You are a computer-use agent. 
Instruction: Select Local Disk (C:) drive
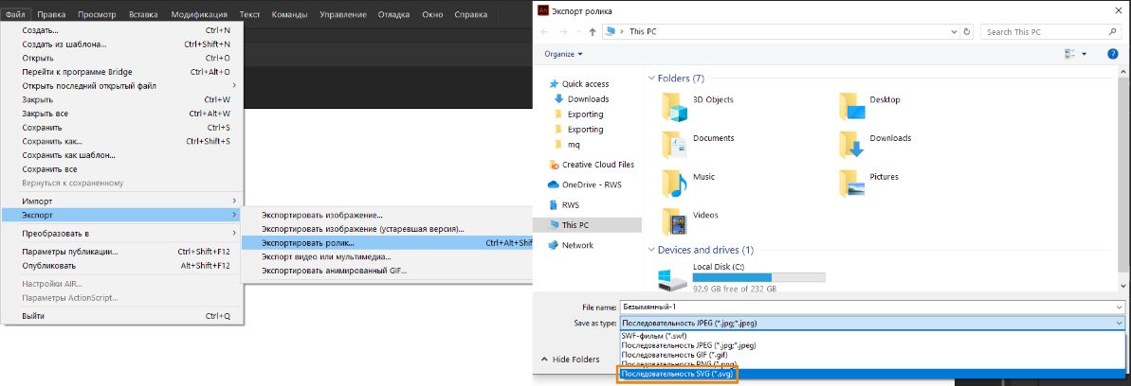click(742, 276)
